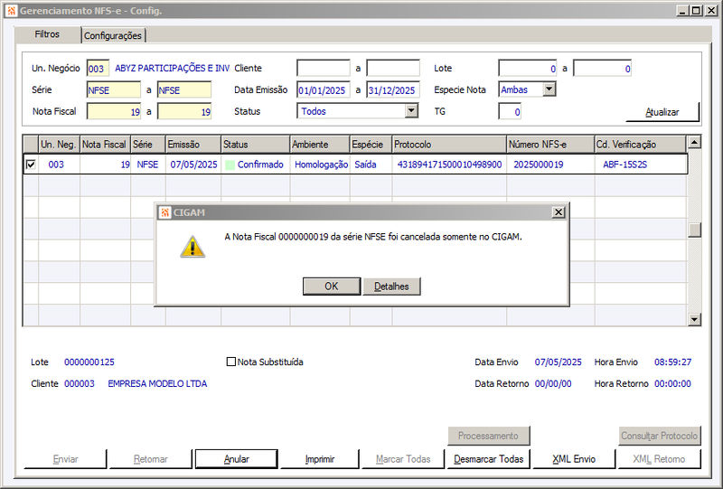Screen dimensions: 723x489
Task: Switch to the Filtros tab
Action: click(47, 34)
